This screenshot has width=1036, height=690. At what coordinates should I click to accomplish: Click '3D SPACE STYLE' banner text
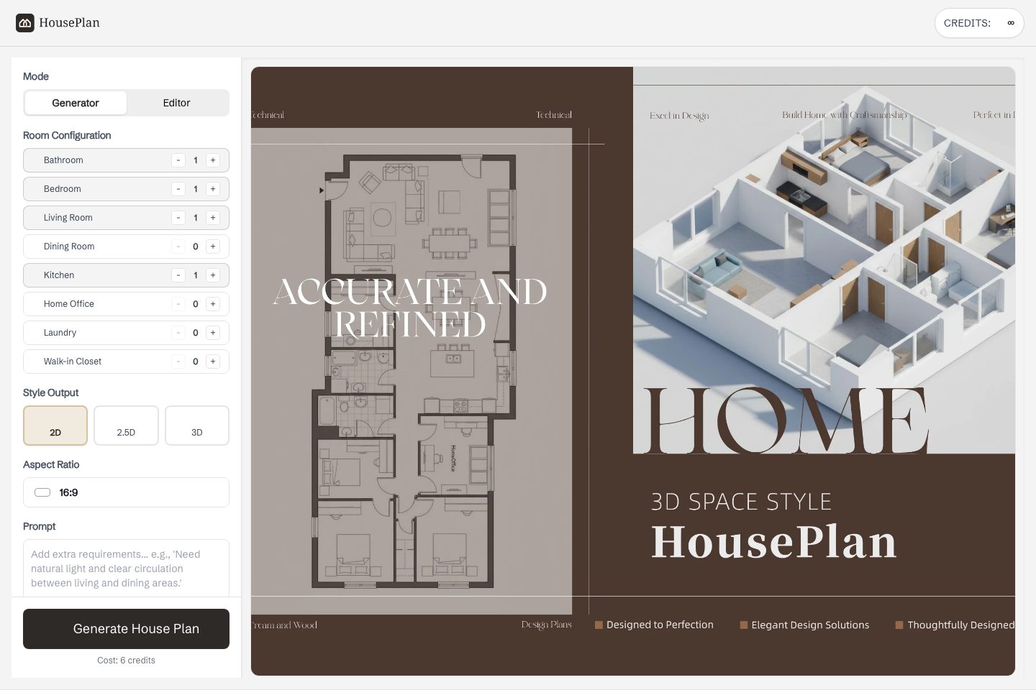click(741, 502)
